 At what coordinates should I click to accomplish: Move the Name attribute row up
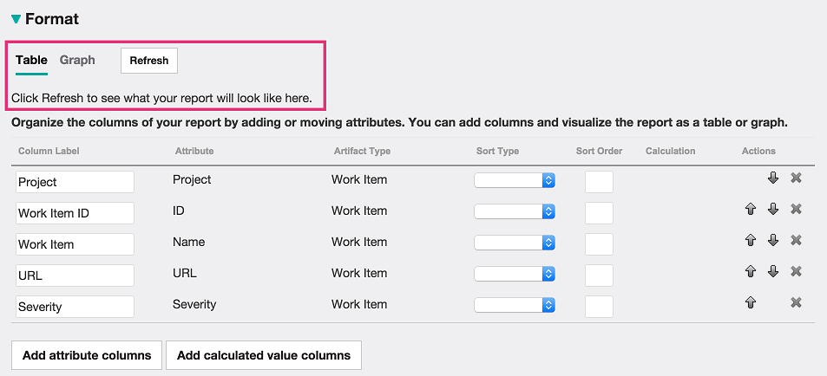(x=751, y=241)
